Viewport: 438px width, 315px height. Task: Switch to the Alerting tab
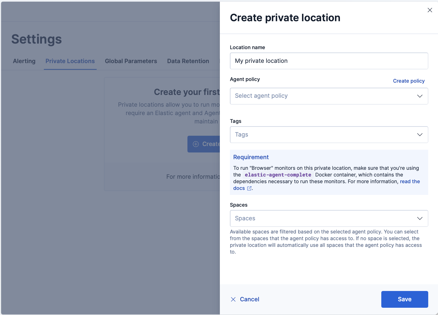click(24, 61)
